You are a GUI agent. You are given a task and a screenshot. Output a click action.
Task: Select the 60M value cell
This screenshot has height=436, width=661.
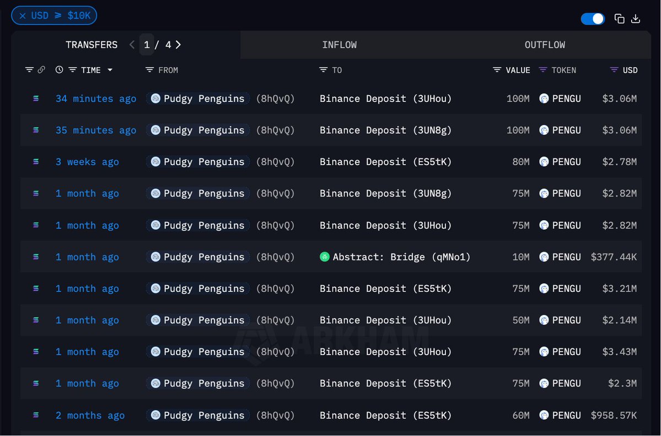point(520,416)
